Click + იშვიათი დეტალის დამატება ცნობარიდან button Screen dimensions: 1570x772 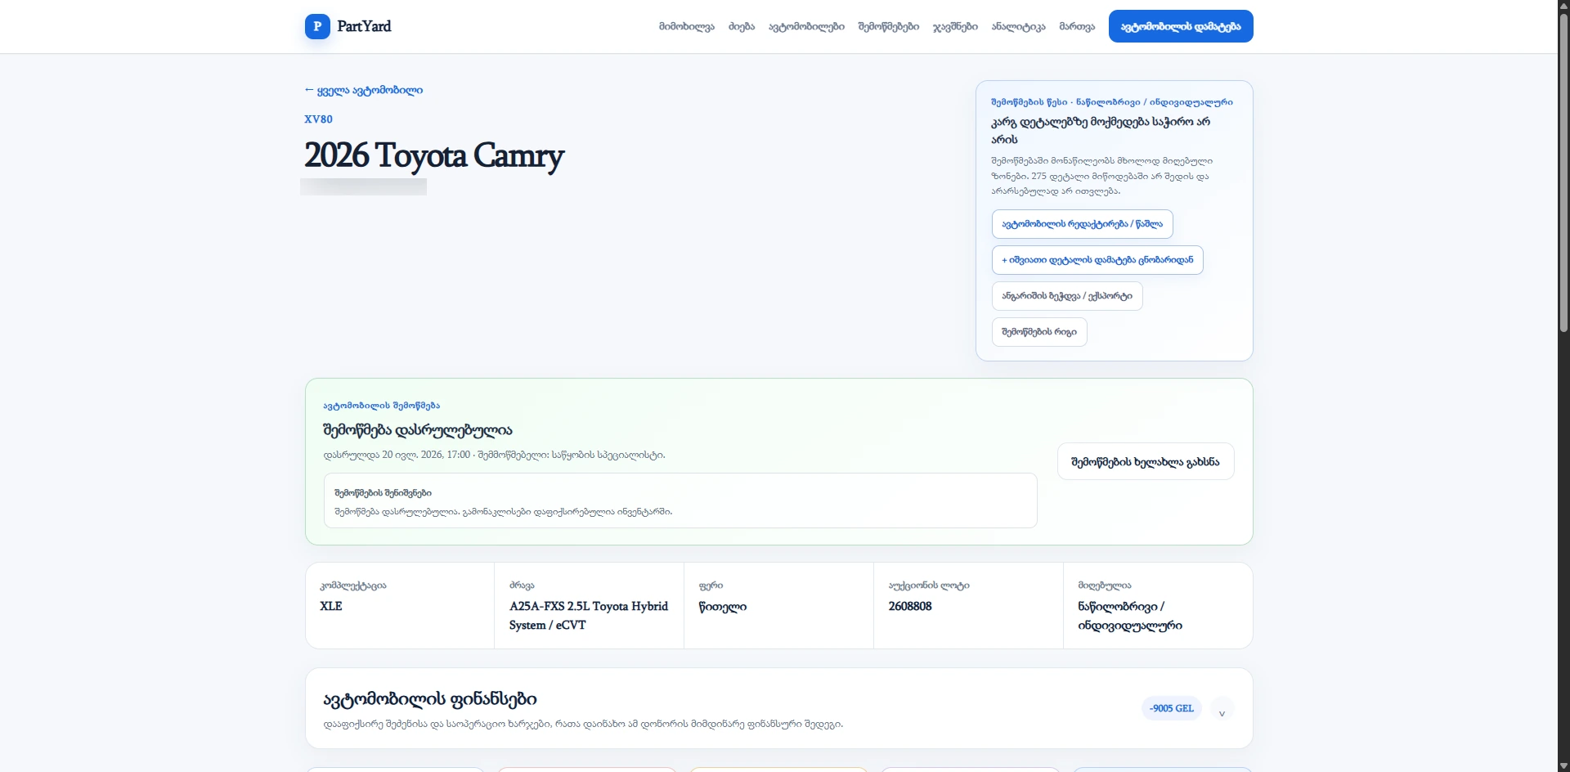[x=1097, y=260]
